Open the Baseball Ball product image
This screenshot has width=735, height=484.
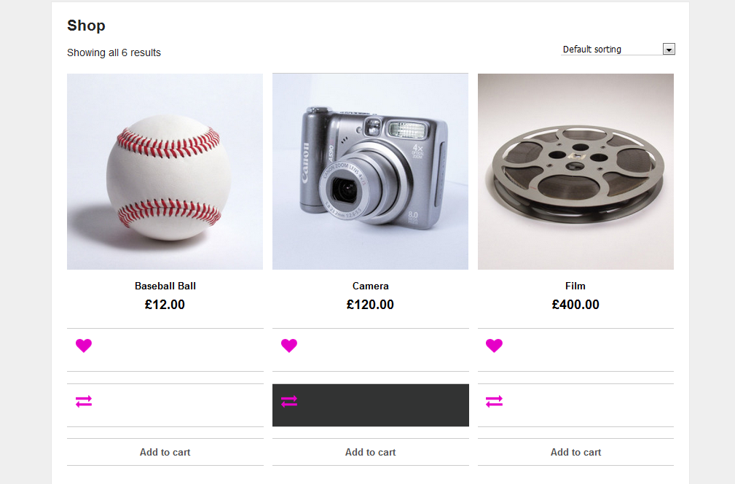pos(165,171)
